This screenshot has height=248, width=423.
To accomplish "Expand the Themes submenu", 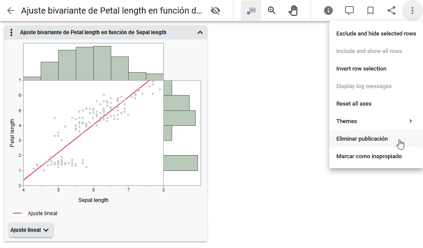I will [376, 121].
